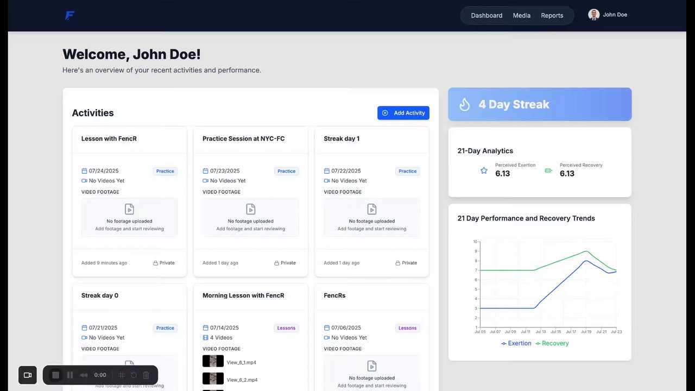Click 21 Day Performance and Recovery Trends title
695x391 pixels.
526,218
